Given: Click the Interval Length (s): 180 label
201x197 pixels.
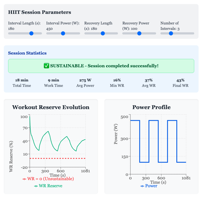Looking at the screenshot, I should pos(24,26).
